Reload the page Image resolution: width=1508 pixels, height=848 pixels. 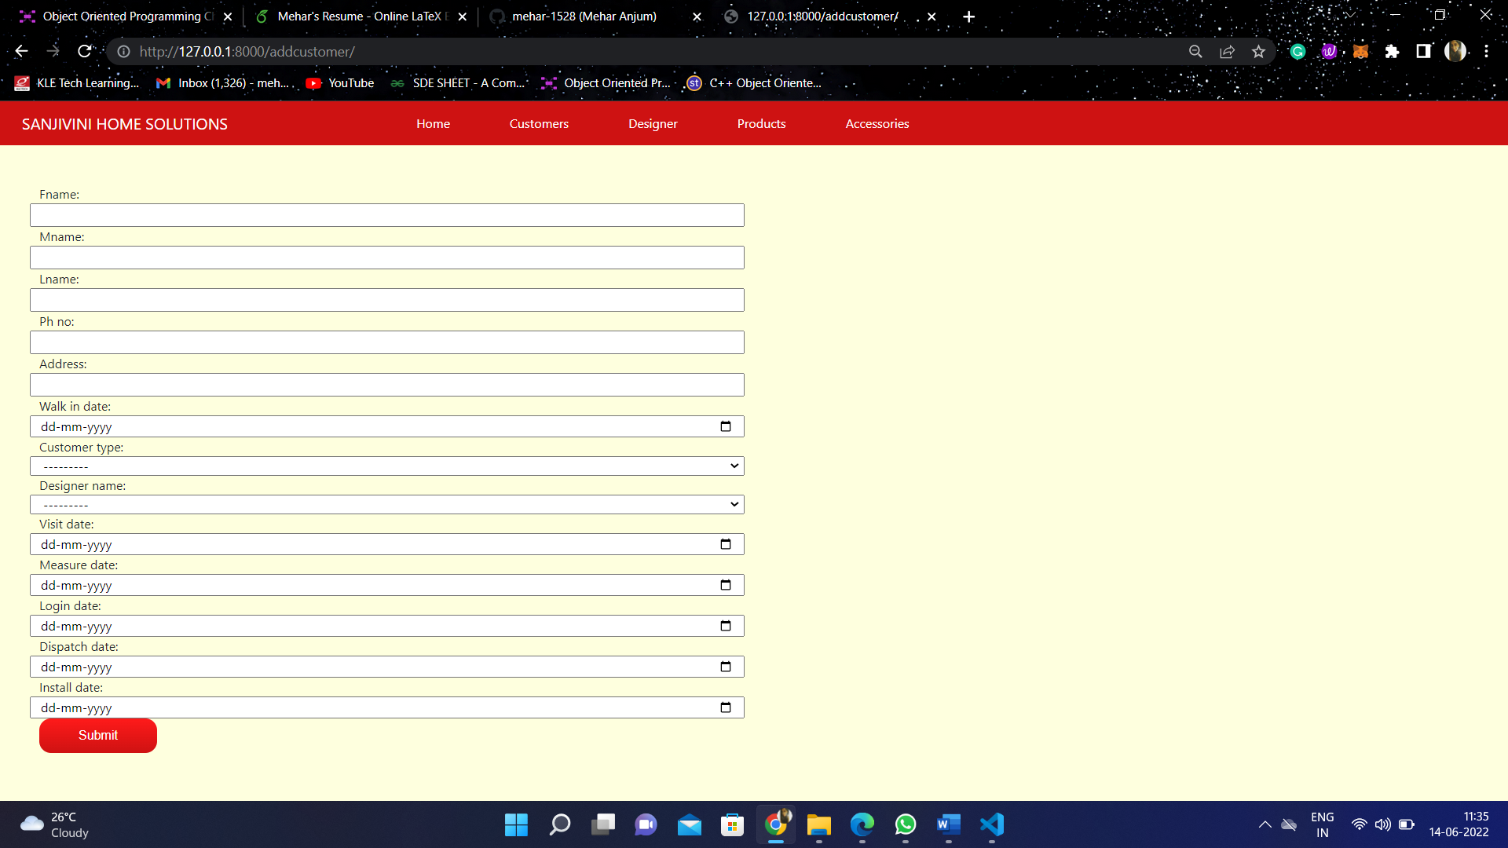click(x=85, y=51)
